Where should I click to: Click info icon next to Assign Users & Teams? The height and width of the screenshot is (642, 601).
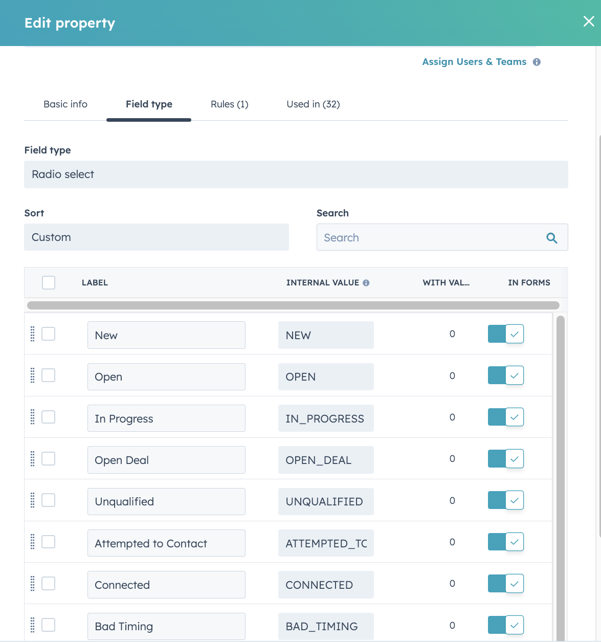(537, 62)
